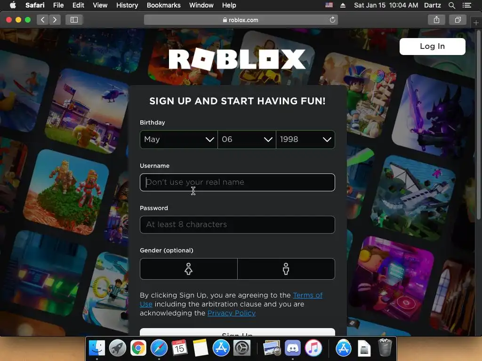Screen dimensions: 482x361
Task: Click the eject icon in the menu bar
Action: tap(343, 5)
